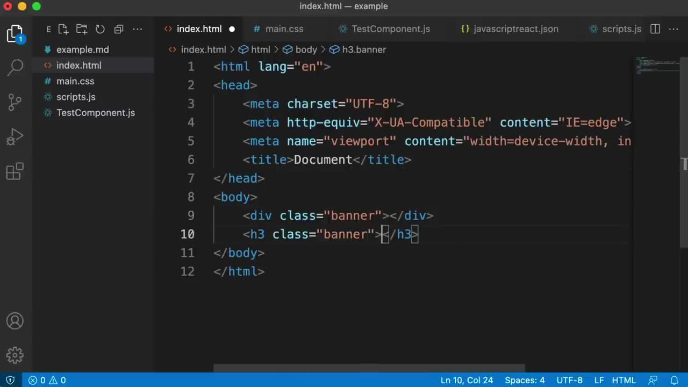Open the Explorer view in activity bar

click(x=15, y=33)
